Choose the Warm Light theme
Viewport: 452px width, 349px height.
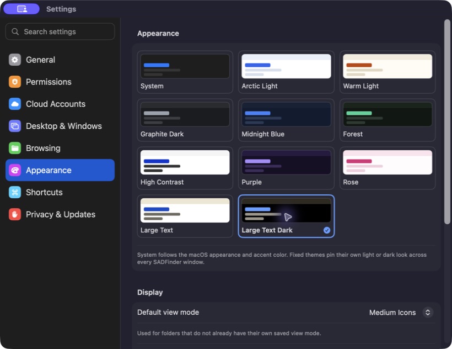pos(388,72)
